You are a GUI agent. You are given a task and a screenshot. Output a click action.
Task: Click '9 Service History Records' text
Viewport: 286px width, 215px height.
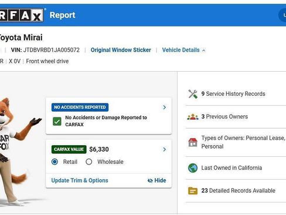pyautogui.click(x=233, y=94)
